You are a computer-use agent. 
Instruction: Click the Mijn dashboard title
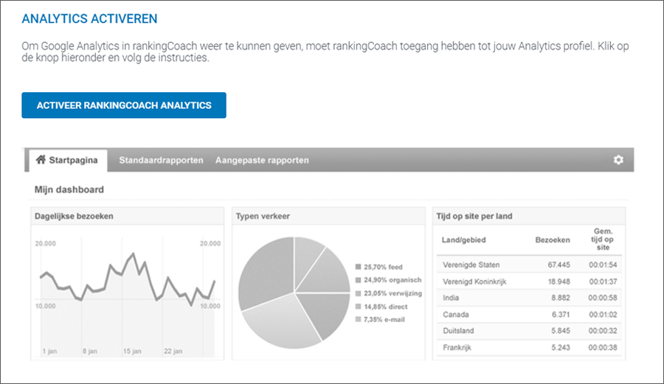69,189
